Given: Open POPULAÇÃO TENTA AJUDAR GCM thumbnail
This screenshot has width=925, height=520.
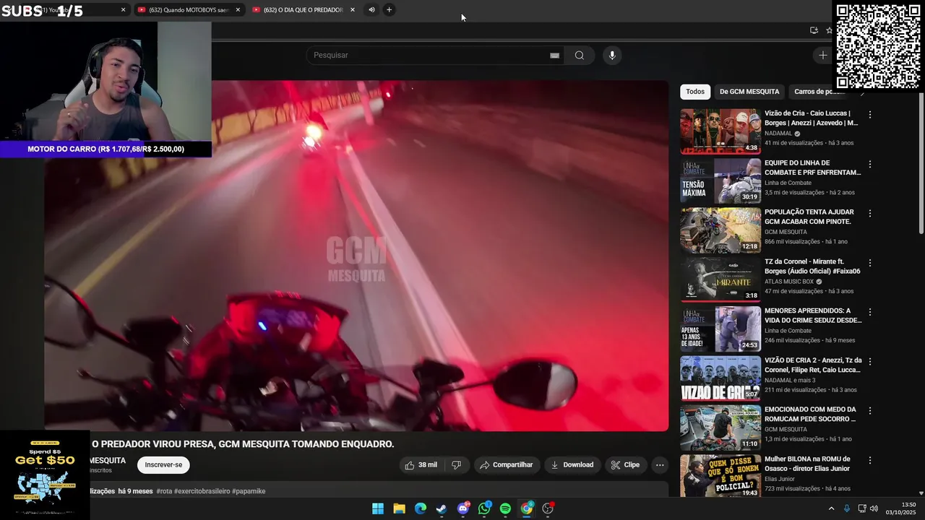Looking at the screenshot, I should (x=720, y=230).
